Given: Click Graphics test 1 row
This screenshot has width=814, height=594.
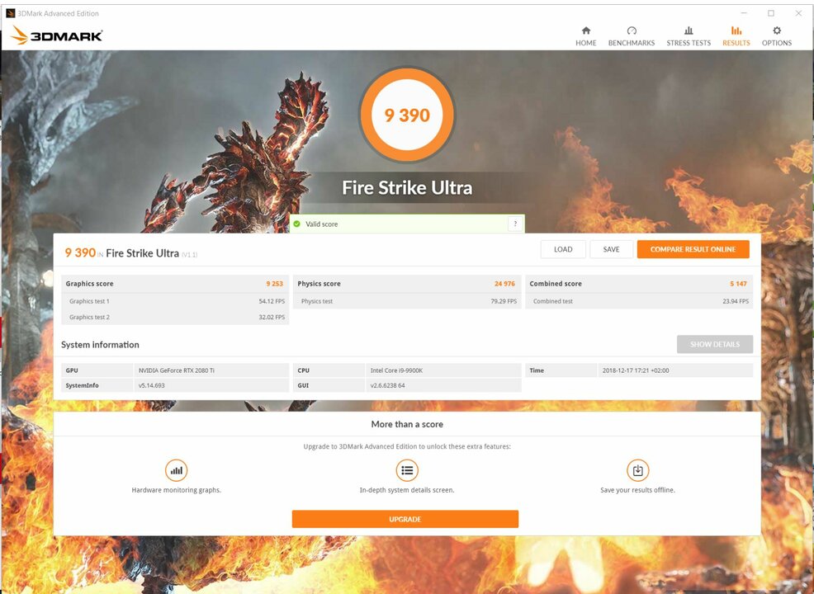Looking at the screenshot, I should 175,301.
